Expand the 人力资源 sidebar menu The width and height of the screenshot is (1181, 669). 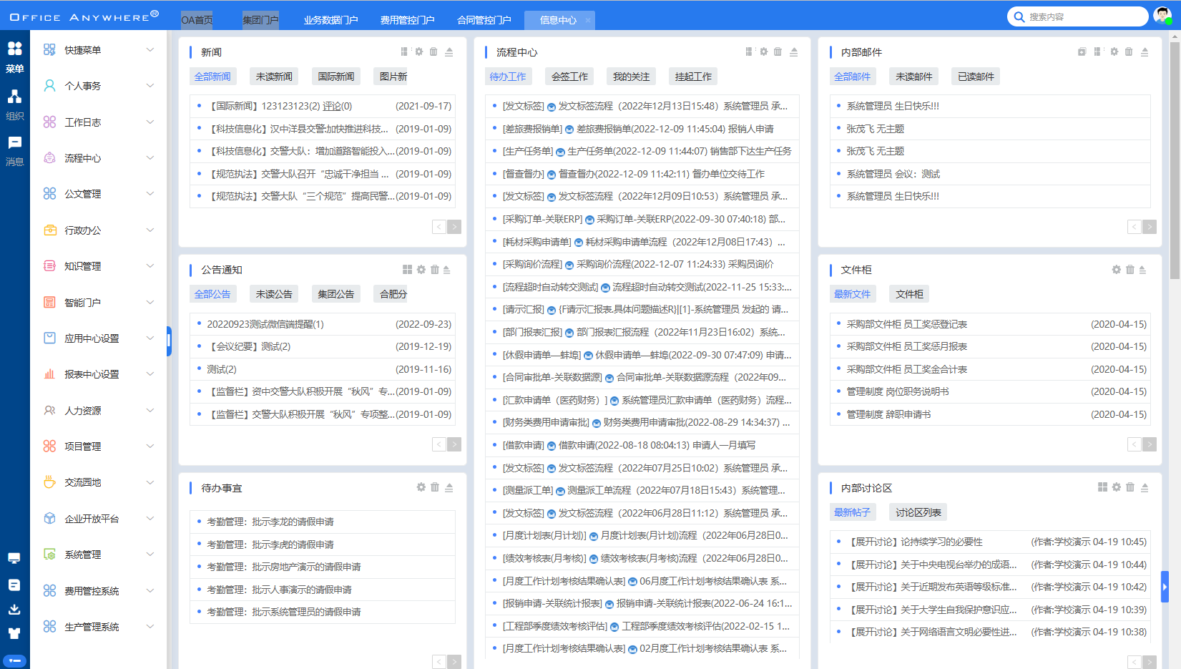99,411
